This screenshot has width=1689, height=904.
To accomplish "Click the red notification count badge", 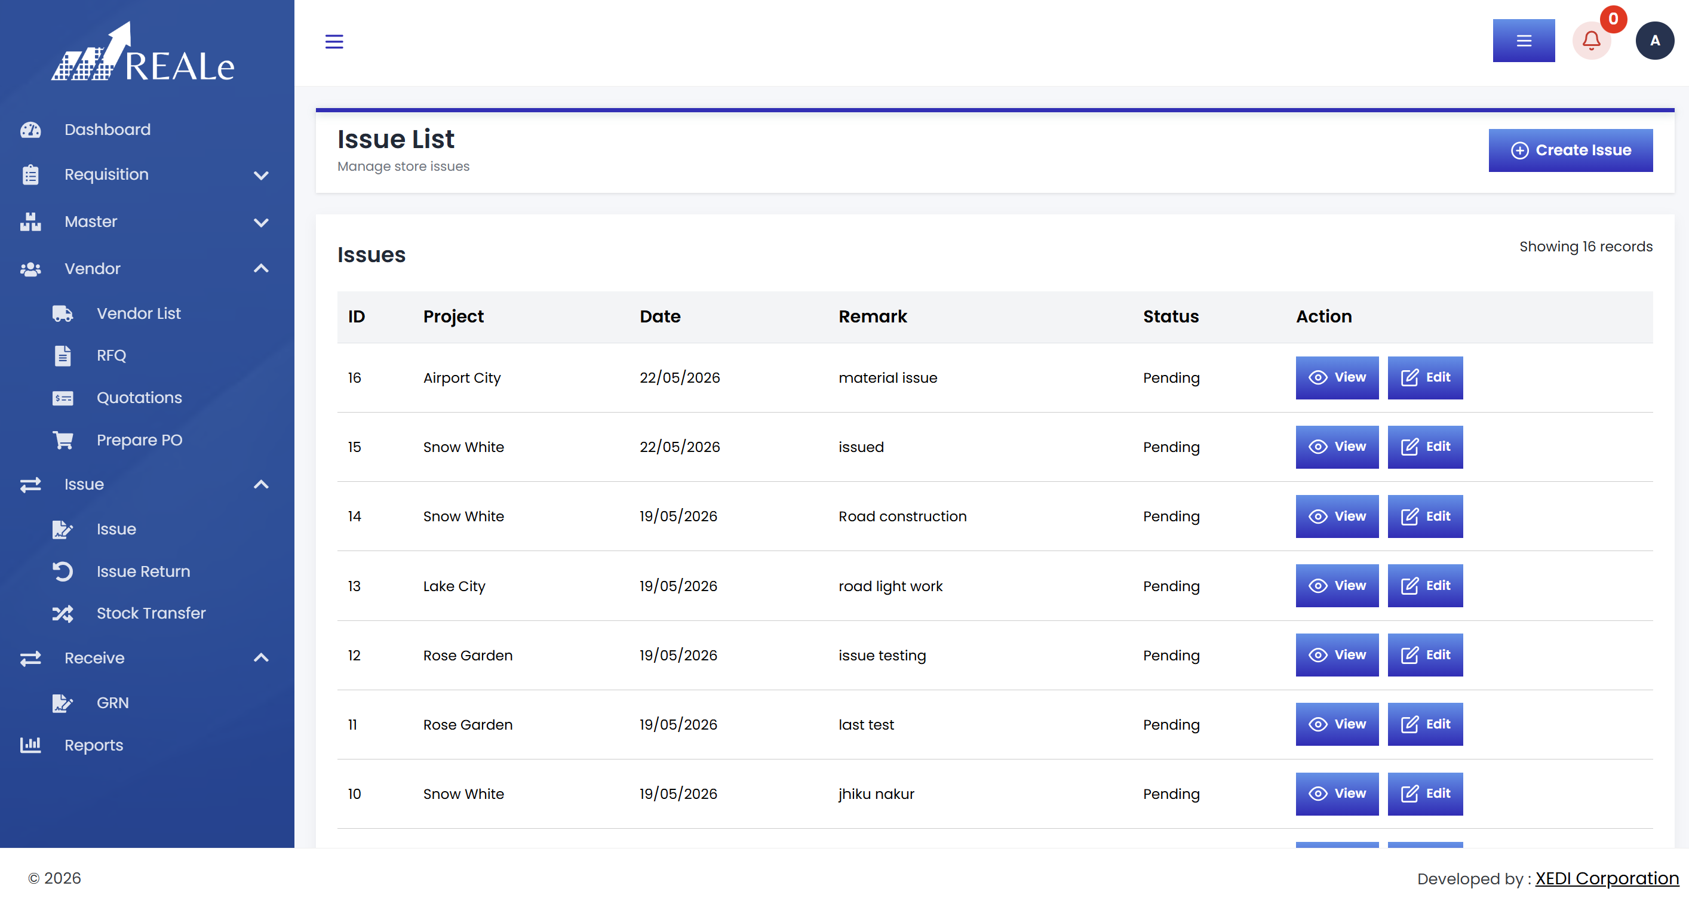I will pyautogui.click(x=1613, y=19).
